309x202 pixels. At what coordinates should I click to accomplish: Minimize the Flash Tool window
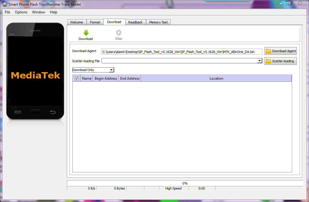coord(281,3)
